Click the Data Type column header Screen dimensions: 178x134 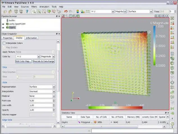[85, 117]
